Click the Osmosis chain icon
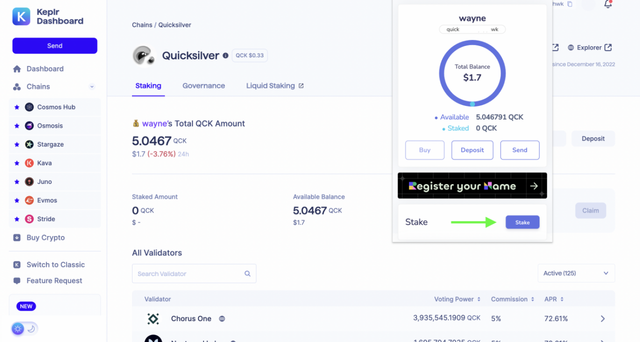This screenshot has height=342, width=640. pyautogui.click(x=29, y=125)
